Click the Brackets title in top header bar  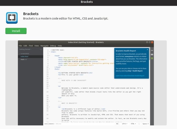click(x=87, y=2)
